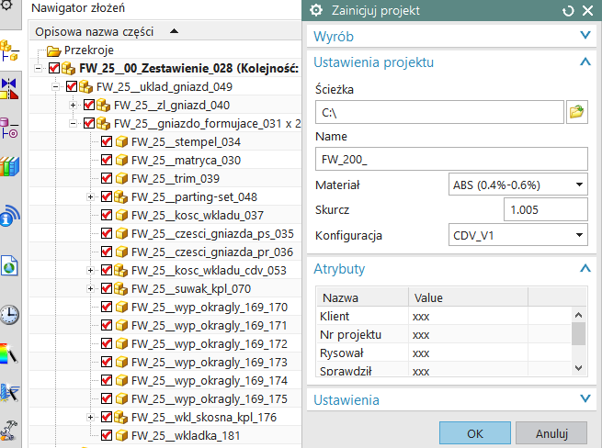Click the Atrybuty scrollbar thumb

coord(579,333)
